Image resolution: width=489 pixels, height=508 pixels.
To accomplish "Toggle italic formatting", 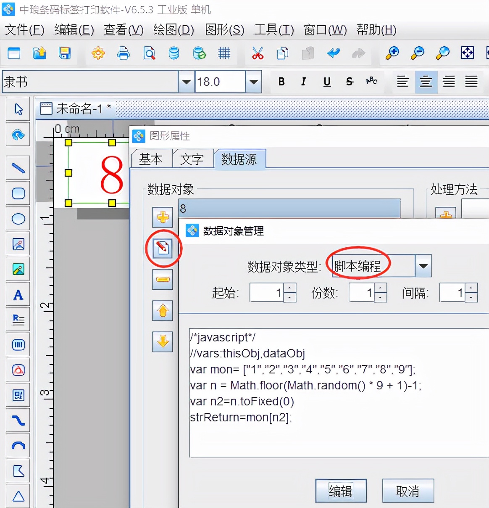I will point(303,82).
